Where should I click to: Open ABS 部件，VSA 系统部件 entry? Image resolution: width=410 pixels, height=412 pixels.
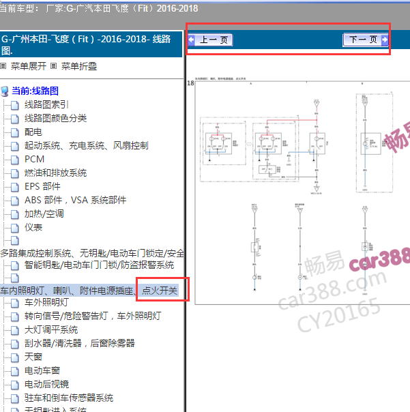pyautogui.click(x=75, y=201)
